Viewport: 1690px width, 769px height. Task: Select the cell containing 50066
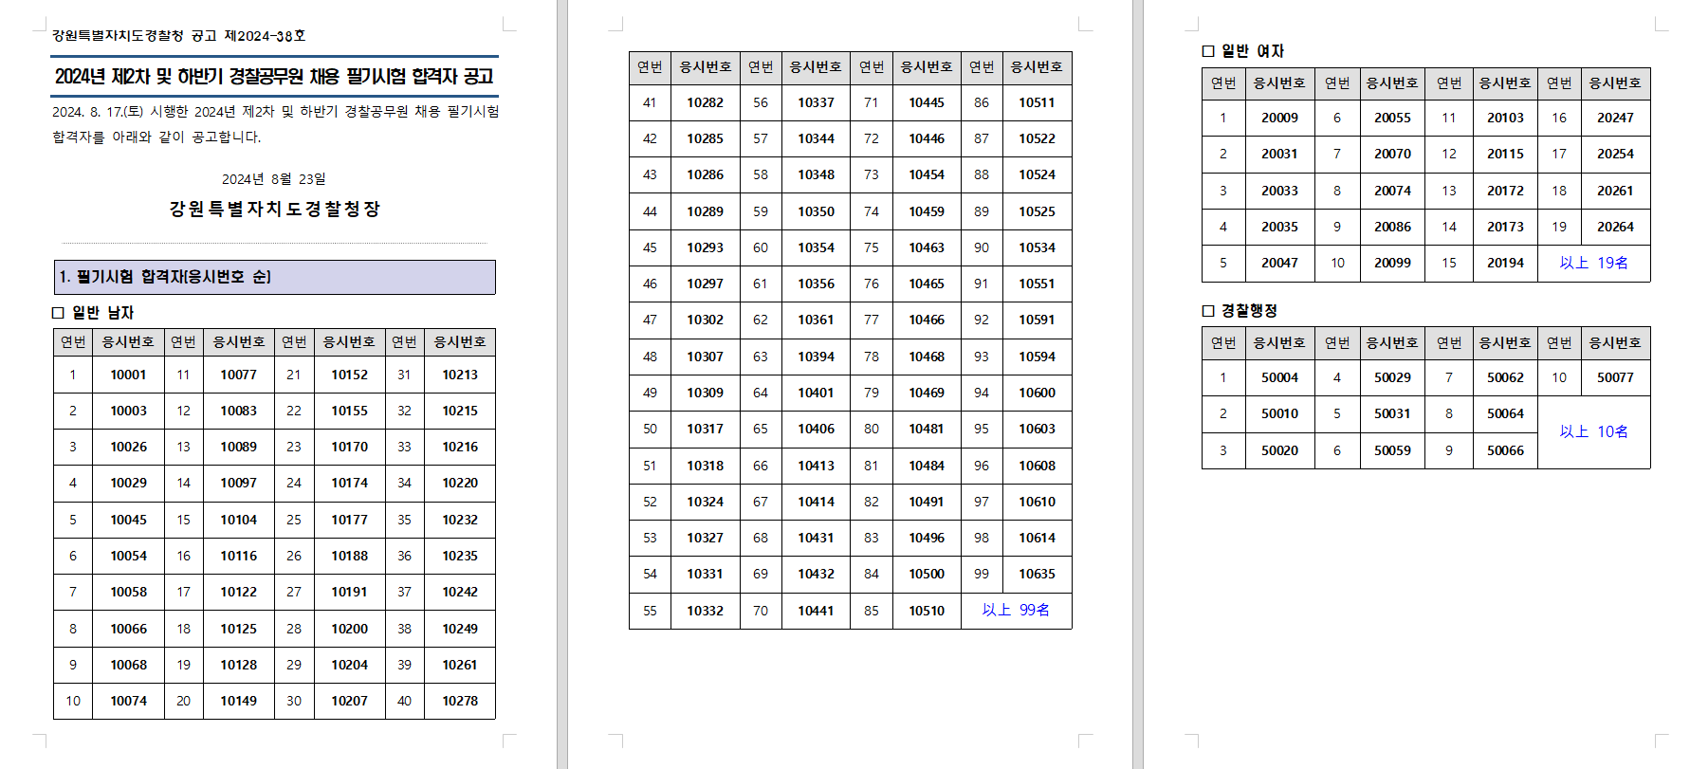click(x=1505, y=450)
